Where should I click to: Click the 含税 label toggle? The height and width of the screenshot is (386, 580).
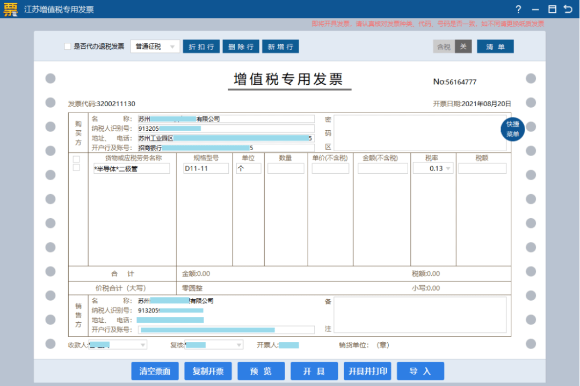(444, 47)
